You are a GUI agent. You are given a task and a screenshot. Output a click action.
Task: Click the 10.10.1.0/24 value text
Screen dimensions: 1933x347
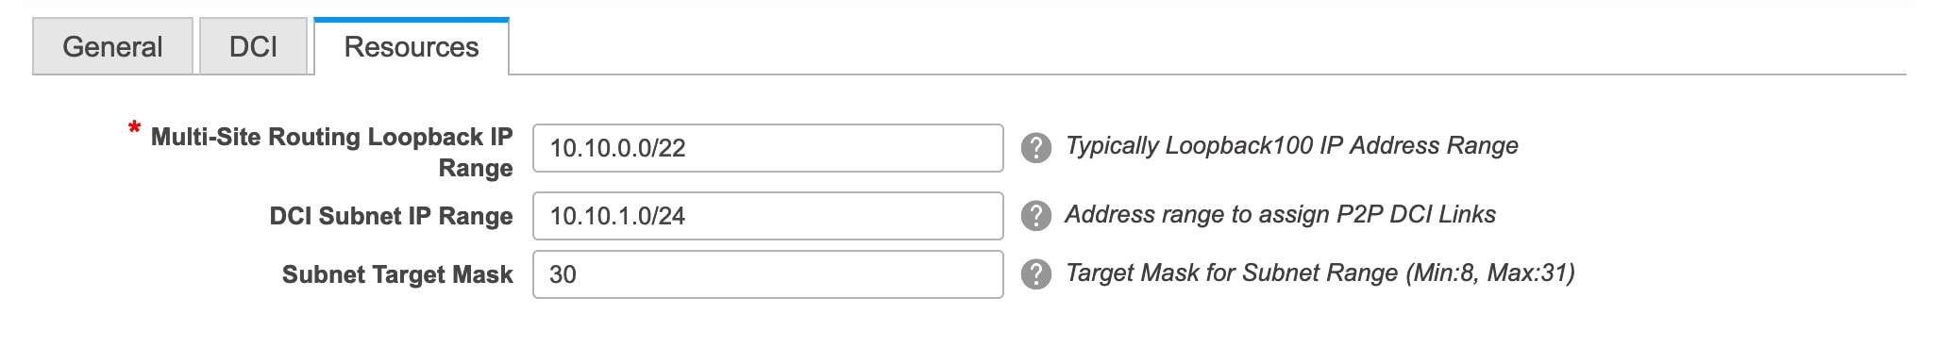click(617, 216)
